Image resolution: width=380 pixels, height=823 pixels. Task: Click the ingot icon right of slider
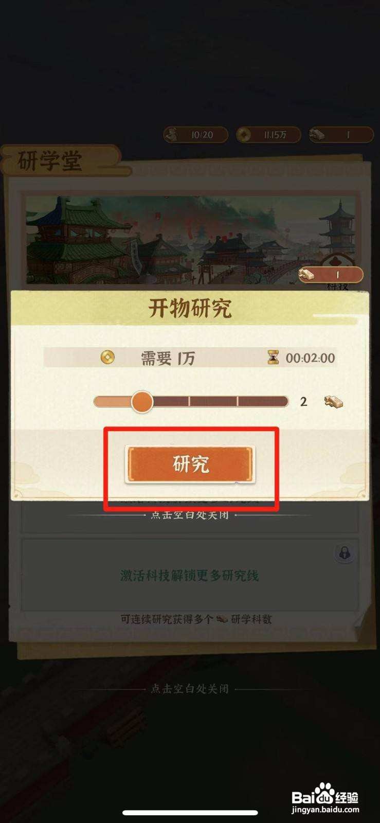[333, 402]
